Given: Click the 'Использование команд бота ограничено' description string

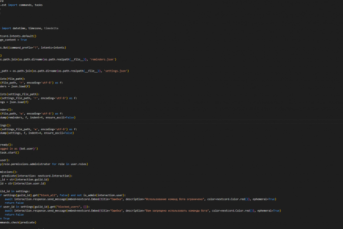Looking at the screenshot, I should tap(174, 199).
